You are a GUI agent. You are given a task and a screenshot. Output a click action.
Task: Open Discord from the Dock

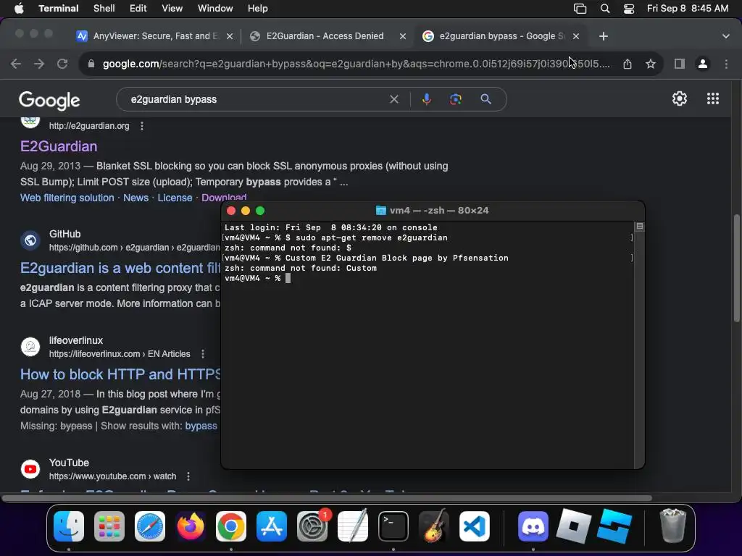pos(533,526)
